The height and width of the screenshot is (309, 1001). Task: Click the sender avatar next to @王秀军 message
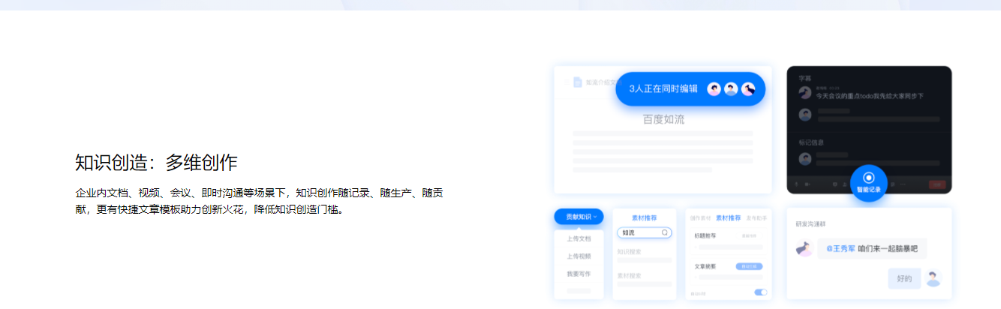804,249
